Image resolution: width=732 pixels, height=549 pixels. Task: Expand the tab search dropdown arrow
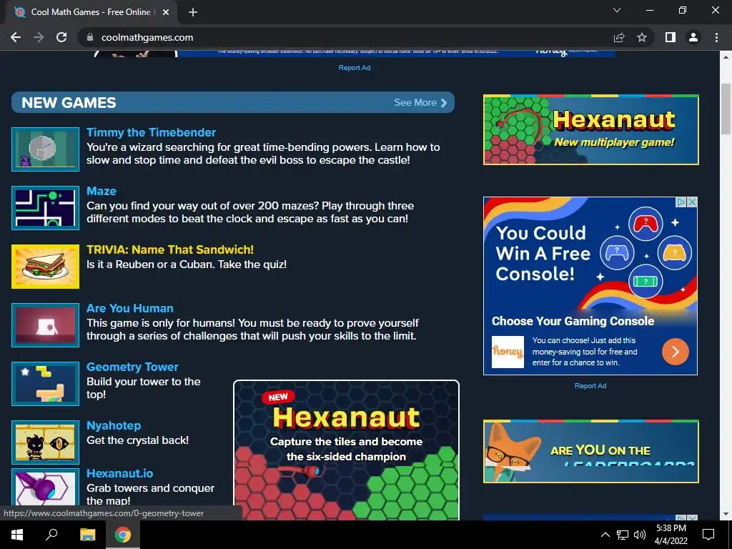click(617, 10)
